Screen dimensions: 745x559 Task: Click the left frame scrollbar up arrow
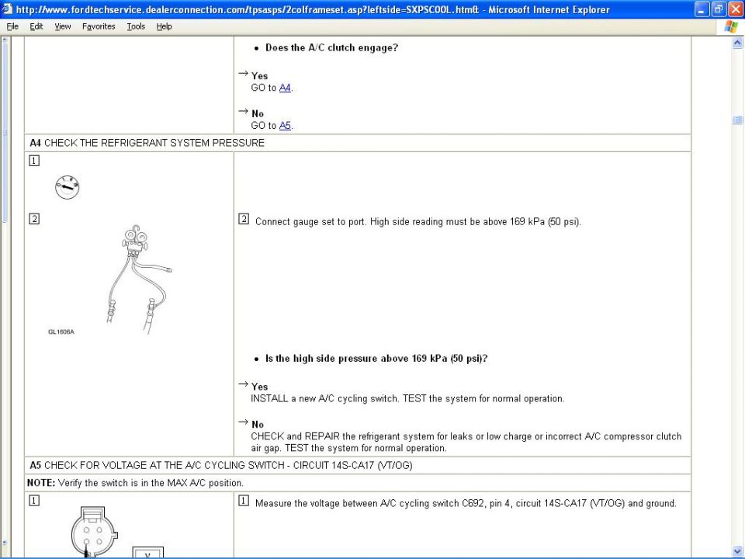pyautogui.click(x=5, y=40)
